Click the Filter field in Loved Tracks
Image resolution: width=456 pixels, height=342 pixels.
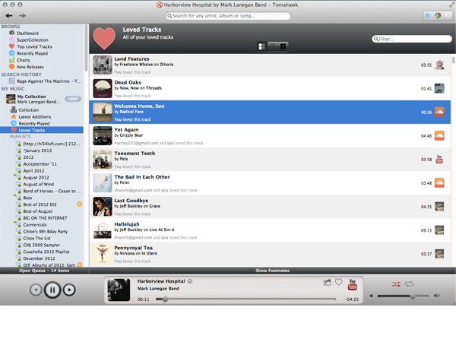pyautogui.click(x=411, y=39)
